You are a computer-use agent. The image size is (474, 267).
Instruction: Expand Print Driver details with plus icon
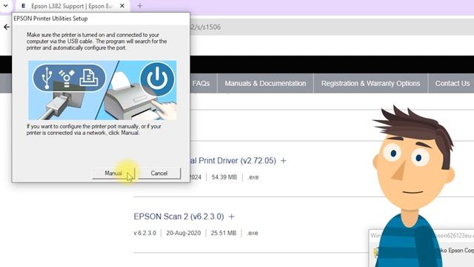click(x=283, y=161)
